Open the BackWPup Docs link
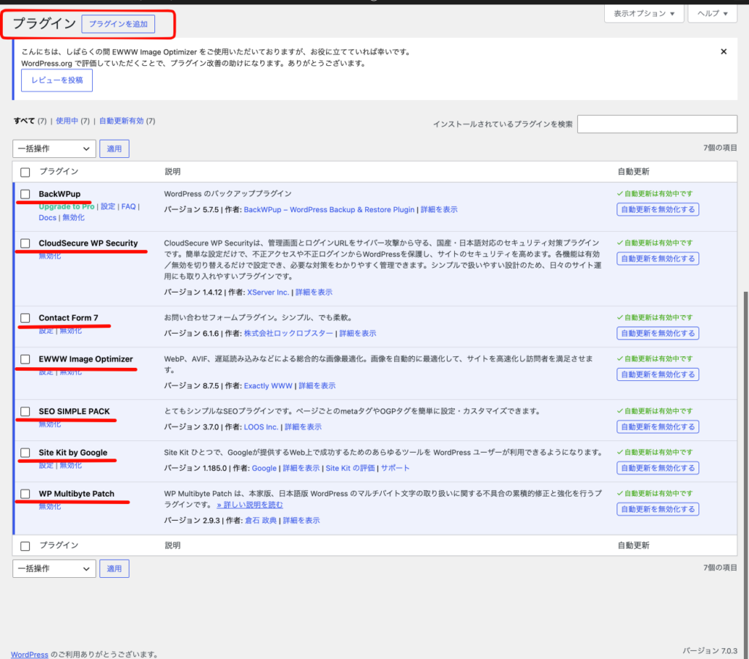 [x=48, y=217]
